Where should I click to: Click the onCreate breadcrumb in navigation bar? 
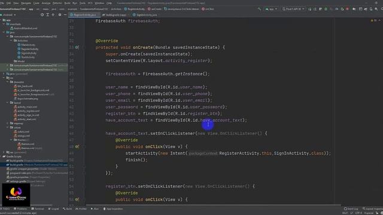coord(155,9)
